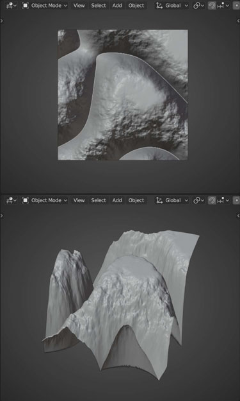This screenshot has width=240, height=401.
Task: Open View menu in top viewport header
Action: click(79, 5)
